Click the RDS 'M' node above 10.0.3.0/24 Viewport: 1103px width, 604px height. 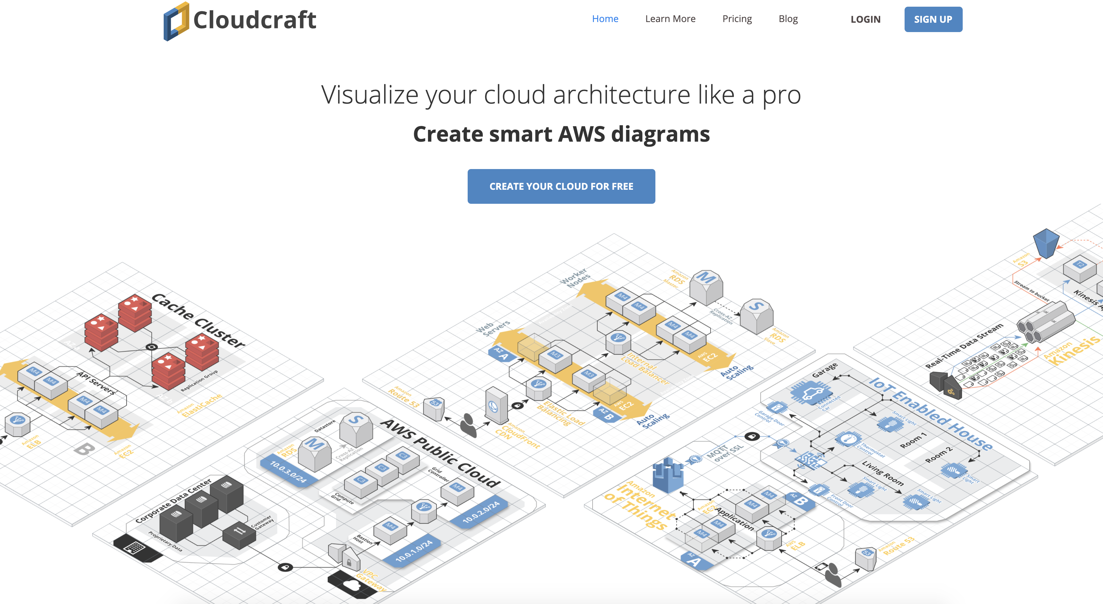click(x=314, y=454)
